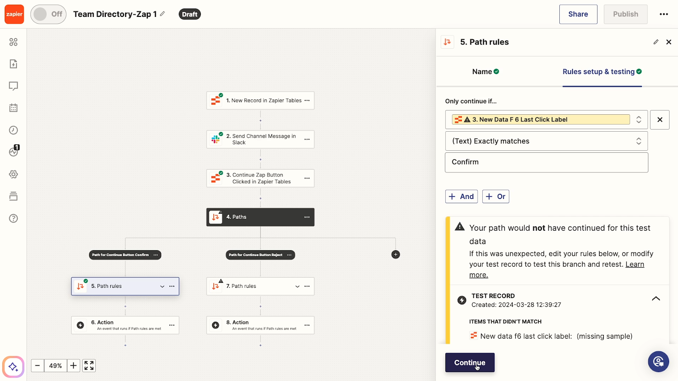Open the Zapier home logo

pos(14,14)
